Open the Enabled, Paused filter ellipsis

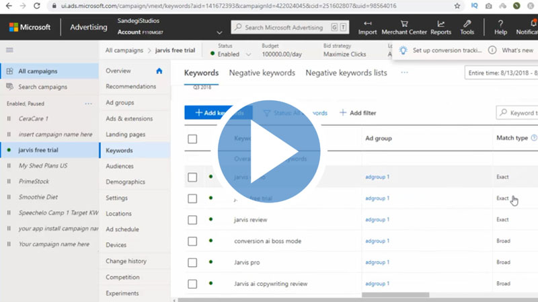click(x=89, y=104)
